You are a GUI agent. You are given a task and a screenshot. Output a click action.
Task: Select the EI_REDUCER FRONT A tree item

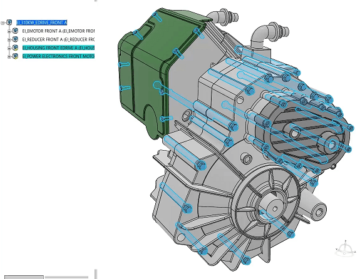pyautogui.click(x=58, y=39)
